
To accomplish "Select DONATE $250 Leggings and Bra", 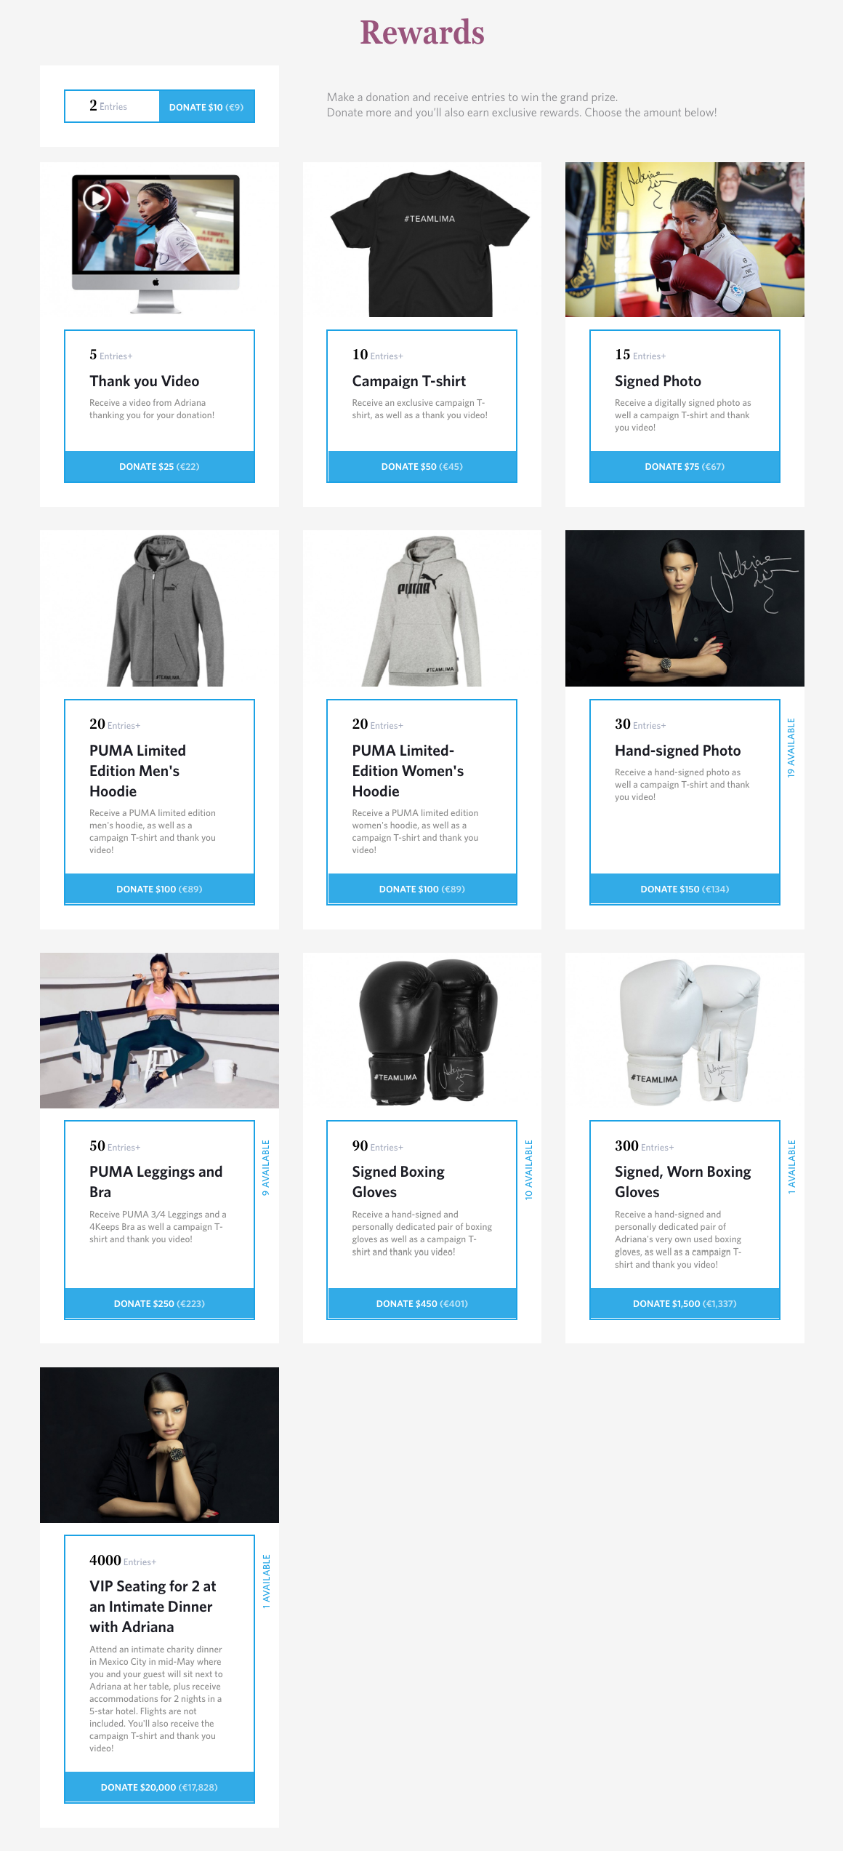I will pos(159,1303).
